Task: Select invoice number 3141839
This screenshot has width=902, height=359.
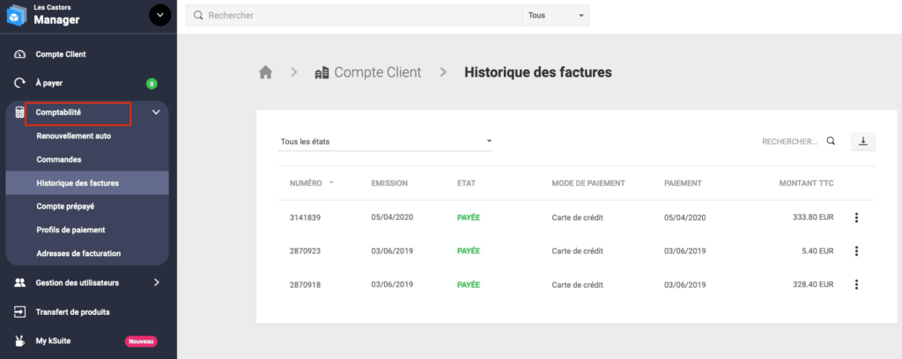Action: click(305, 217)
